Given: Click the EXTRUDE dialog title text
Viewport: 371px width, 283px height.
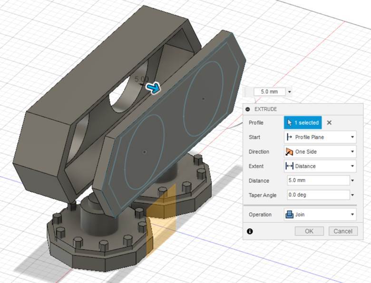Looking at the screenshot, I should pos(266,109).
